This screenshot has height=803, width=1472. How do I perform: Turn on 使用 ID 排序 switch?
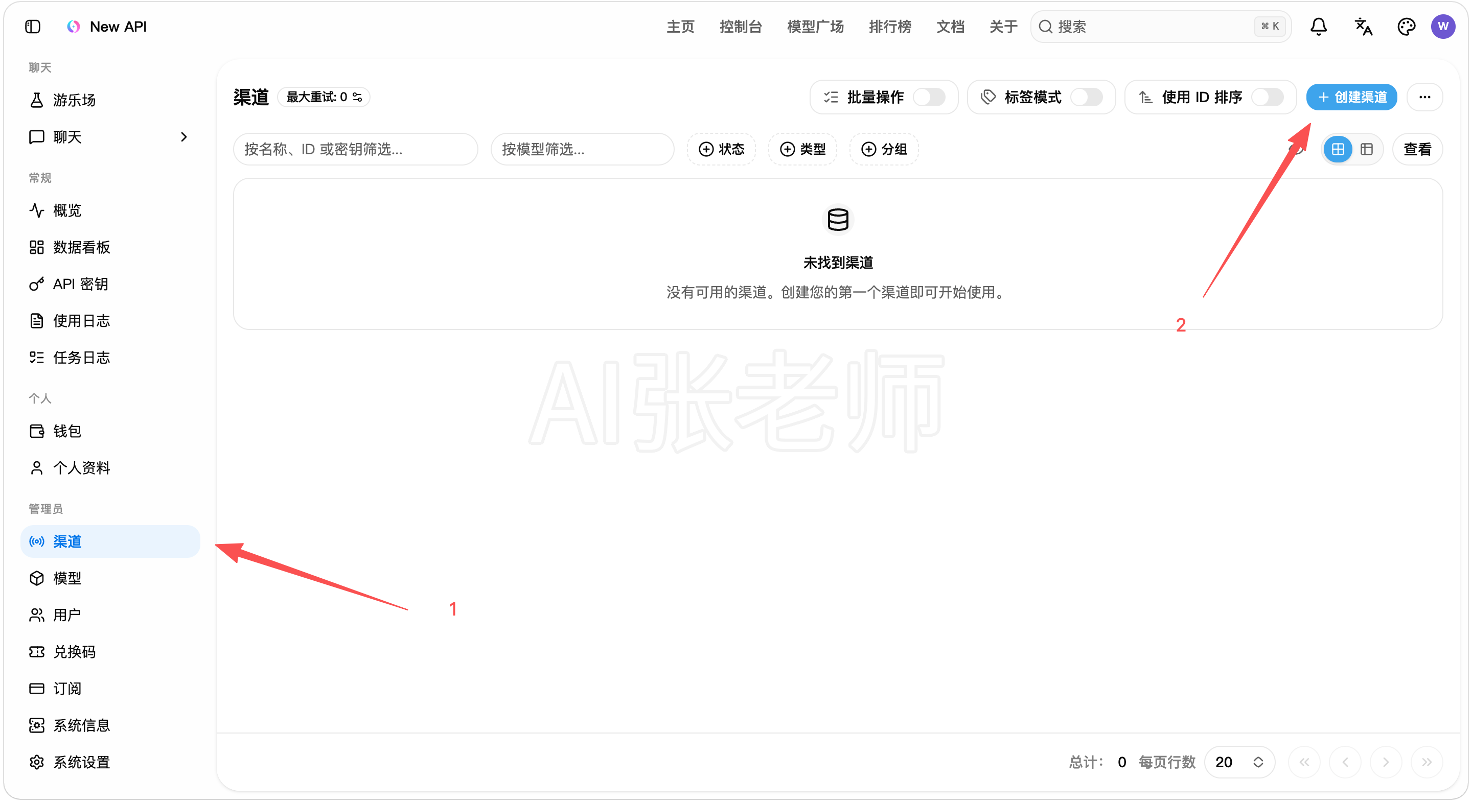(x=1267, y=97)
